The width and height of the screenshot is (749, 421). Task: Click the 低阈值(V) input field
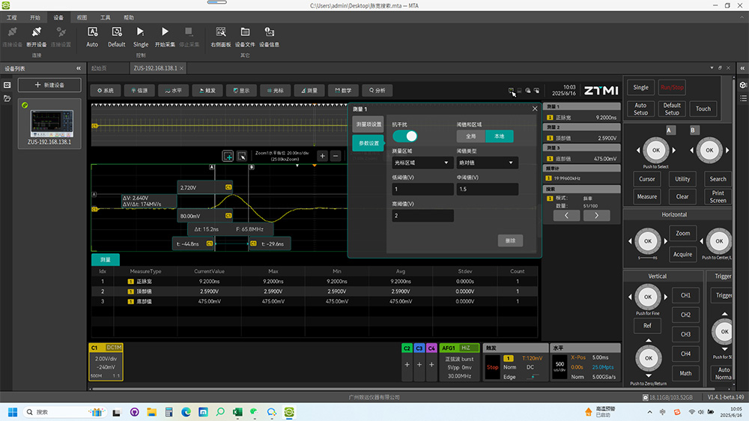pos(422,190)
